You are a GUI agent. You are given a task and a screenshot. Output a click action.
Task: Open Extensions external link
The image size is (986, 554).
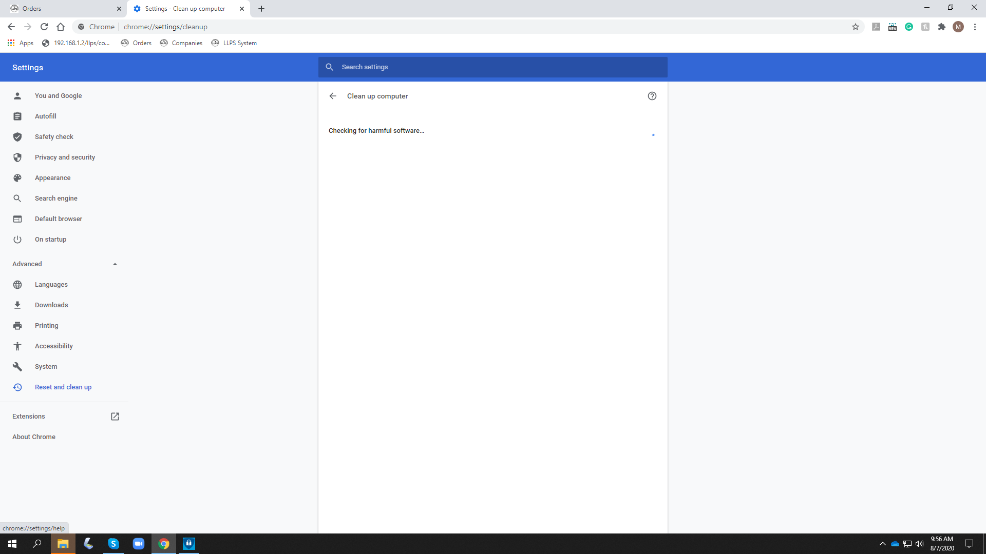pyautogui.click(x=115, y=417)
